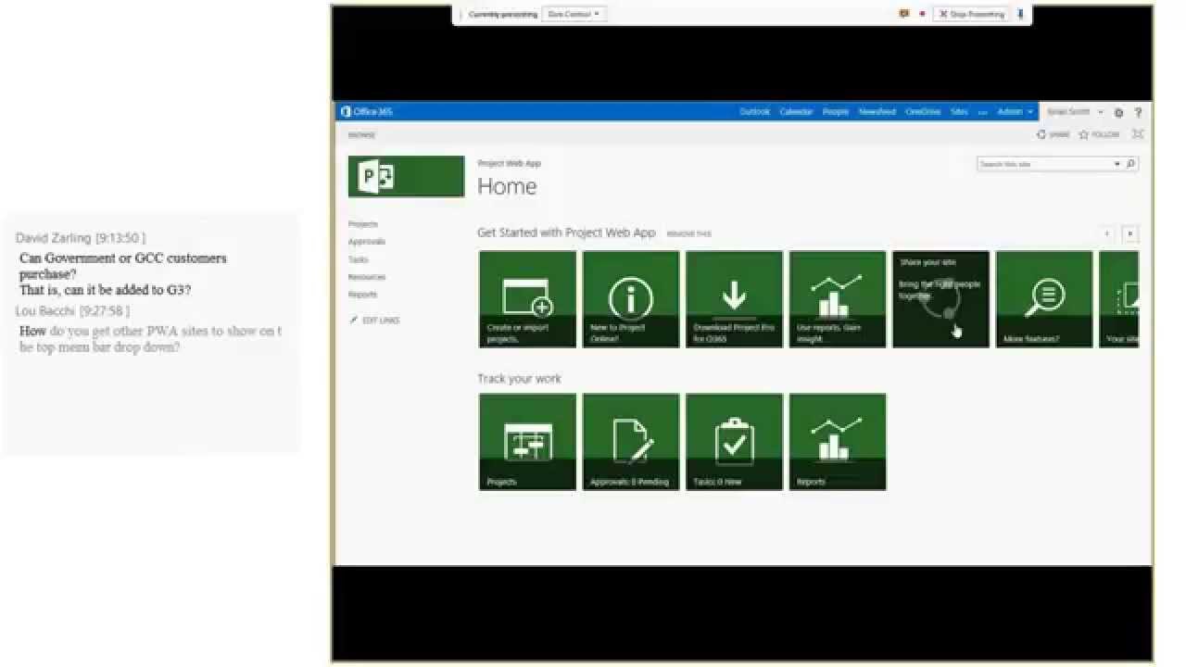Go to People in the top navigation
The image size is (1186, 667).
836,112
